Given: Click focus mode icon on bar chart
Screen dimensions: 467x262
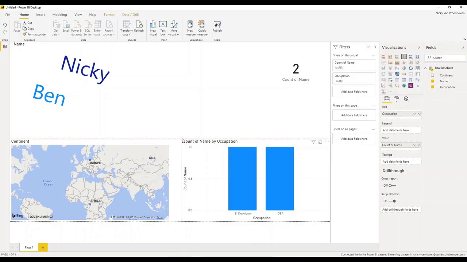Looking at the screenshot, I should (320, 142).
